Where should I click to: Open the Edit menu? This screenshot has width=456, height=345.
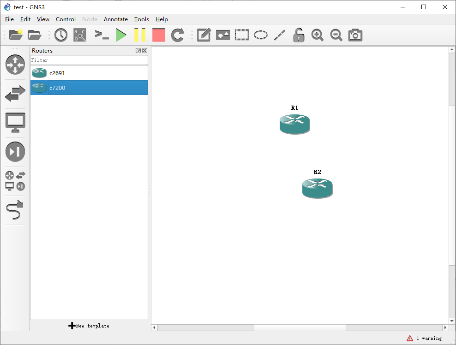(25, 19)
